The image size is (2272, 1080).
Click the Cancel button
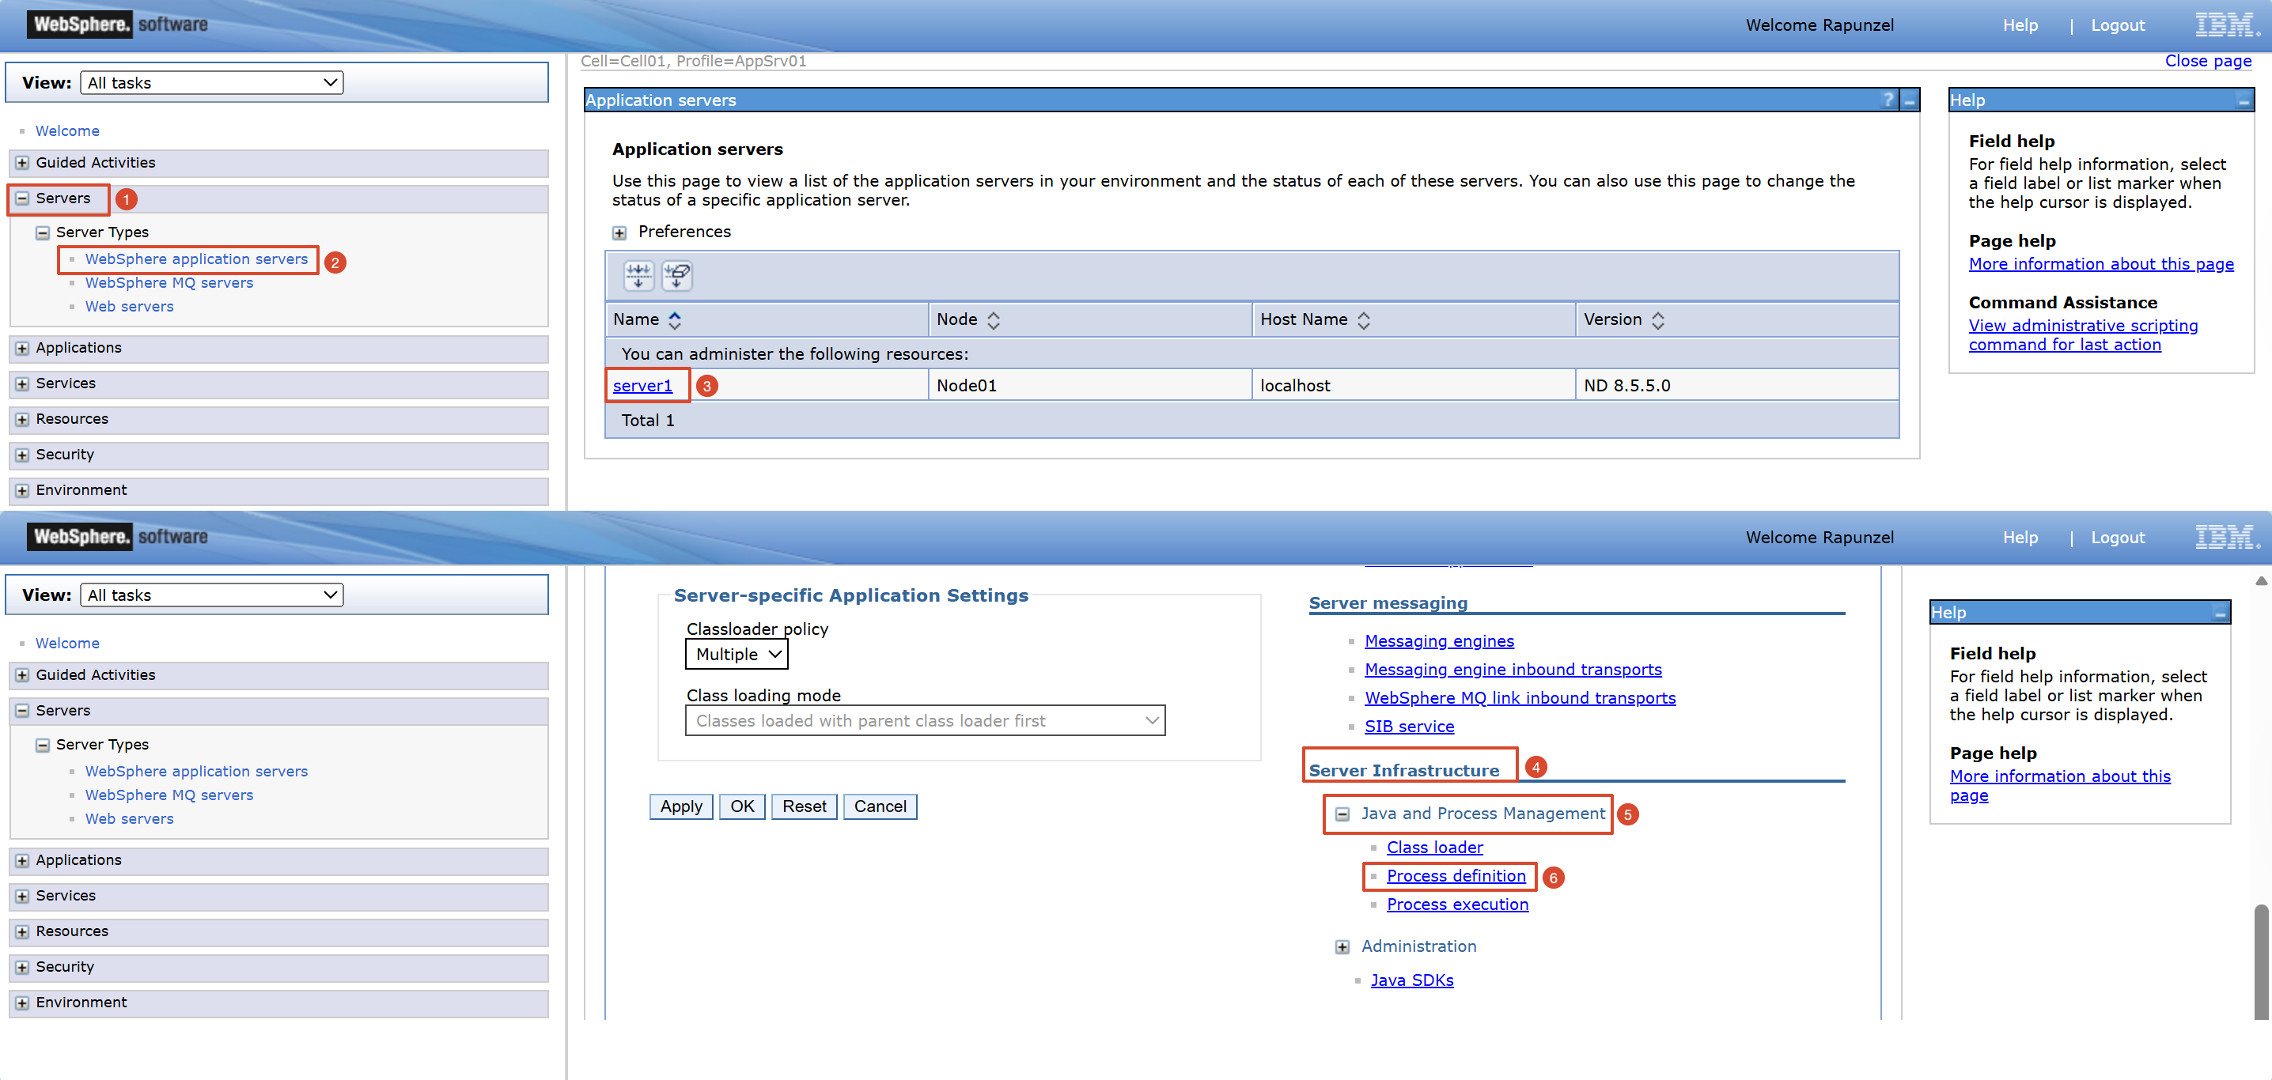coord(880,806)
